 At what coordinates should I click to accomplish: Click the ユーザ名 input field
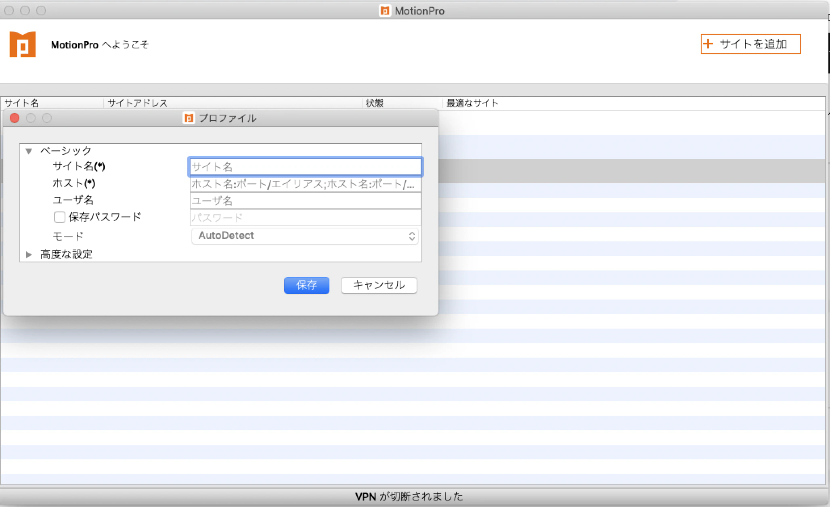click(x=305, y=201)
